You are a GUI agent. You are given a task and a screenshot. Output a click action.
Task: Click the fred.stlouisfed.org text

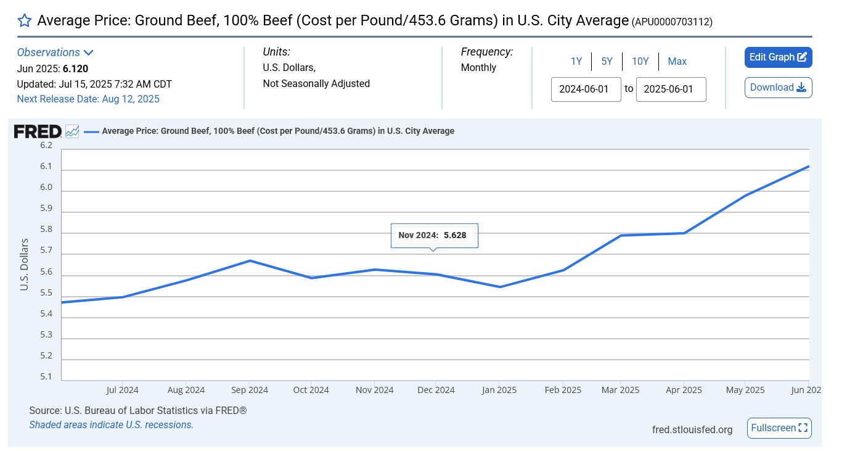[692, 429]
